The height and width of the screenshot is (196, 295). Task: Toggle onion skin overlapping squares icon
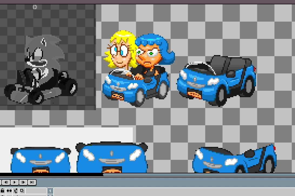coord(22,191)
